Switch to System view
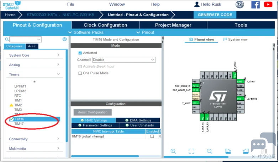Screen dimensions: 279x162 236,40
